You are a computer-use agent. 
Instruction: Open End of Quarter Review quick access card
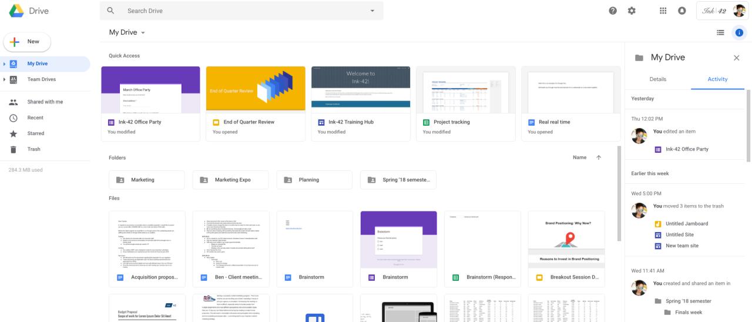pos(256,103)
